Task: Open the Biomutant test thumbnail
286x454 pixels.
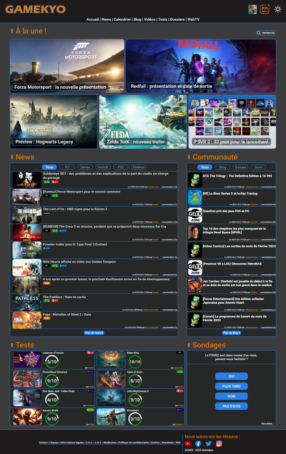Action: (111, 417)
